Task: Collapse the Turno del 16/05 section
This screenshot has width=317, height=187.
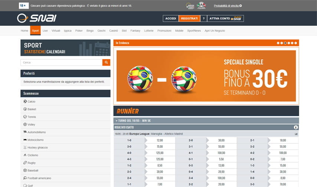Action: (206, 120)
